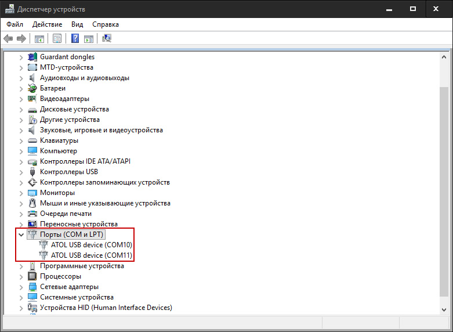Image resolution: width=453 pixels, height=332 pixels.
Task: Open the Вид menu
Action: 77,24
